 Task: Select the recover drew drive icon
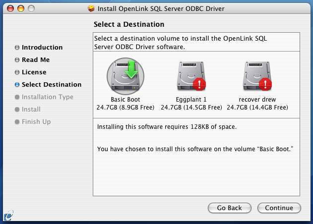pos(257,76)
